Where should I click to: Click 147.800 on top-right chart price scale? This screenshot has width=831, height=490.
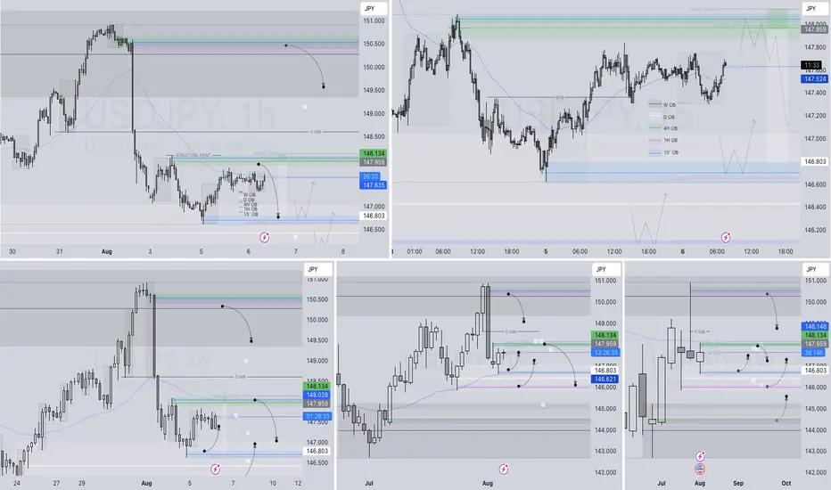[815, 47]
